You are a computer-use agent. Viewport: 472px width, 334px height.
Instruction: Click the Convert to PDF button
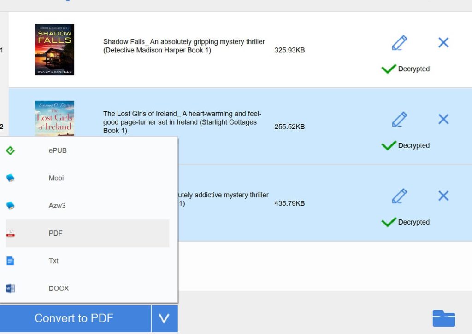74,318
